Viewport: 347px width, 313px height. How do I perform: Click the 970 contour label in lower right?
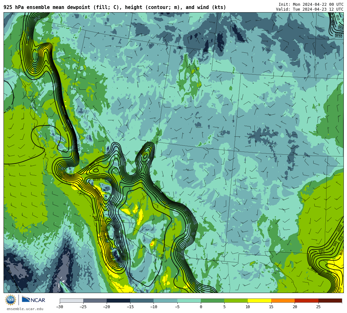tap(321, 251)
